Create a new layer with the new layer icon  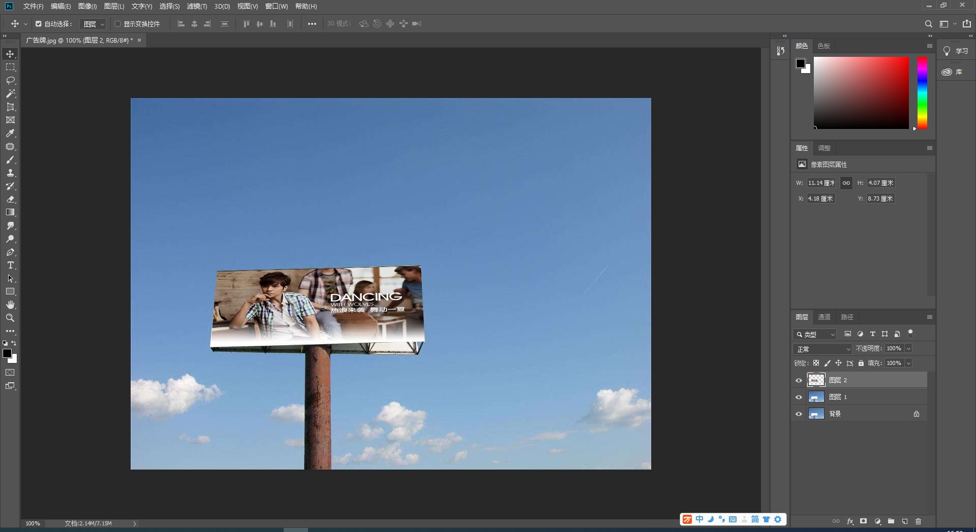click(904, 521)
